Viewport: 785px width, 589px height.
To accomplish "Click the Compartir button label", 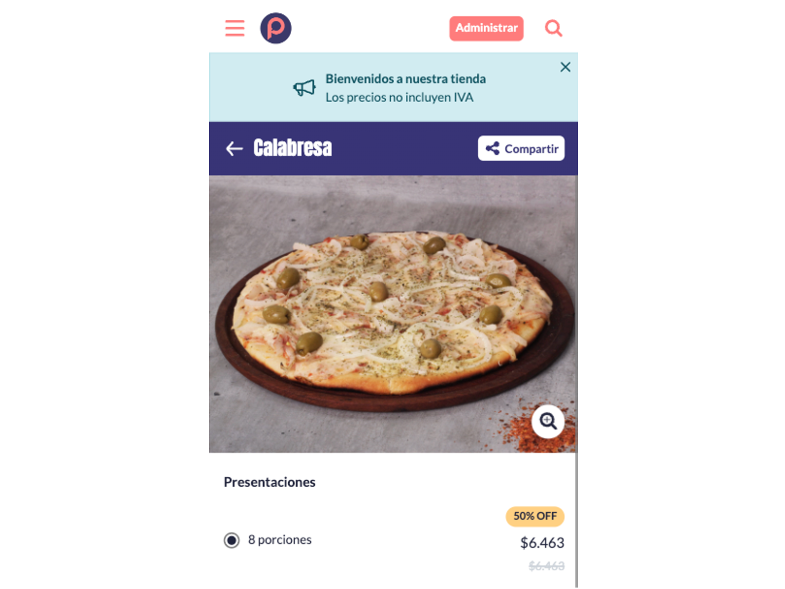I will (531, 149).
